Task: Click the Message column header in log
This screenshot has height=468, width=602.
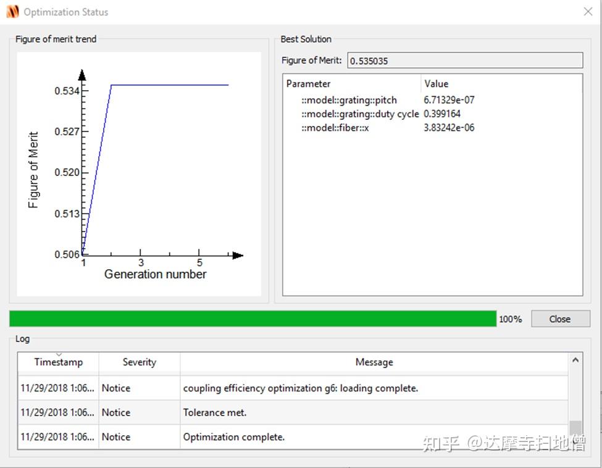Action: [x=374, y=362]
